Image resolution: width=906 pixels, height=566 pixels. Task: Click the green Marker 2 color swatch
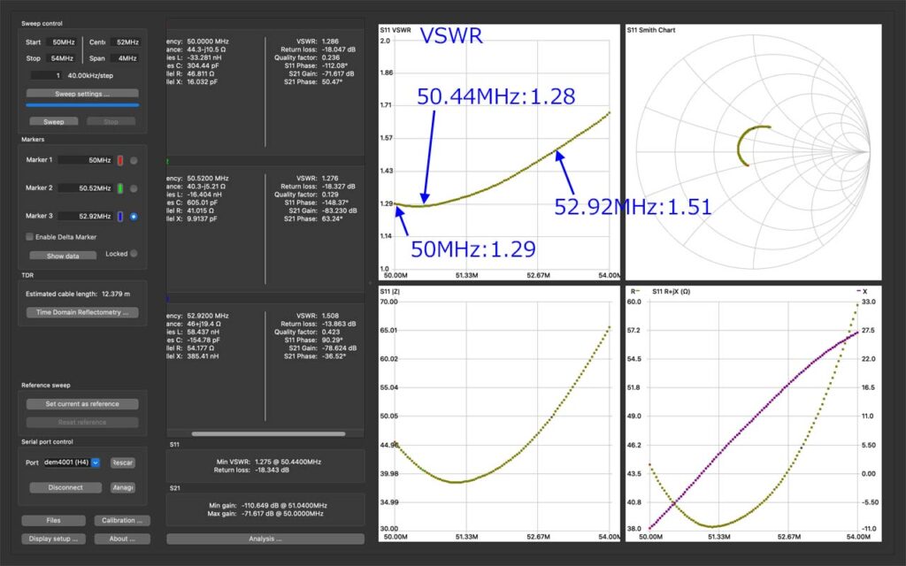point(119,188)
